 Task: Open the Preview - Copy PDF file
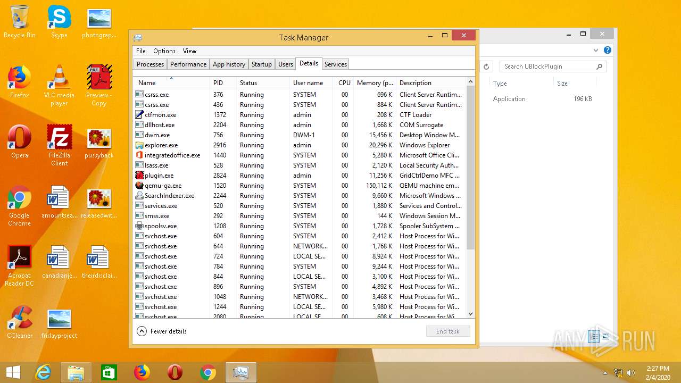(x=99, y=86)
